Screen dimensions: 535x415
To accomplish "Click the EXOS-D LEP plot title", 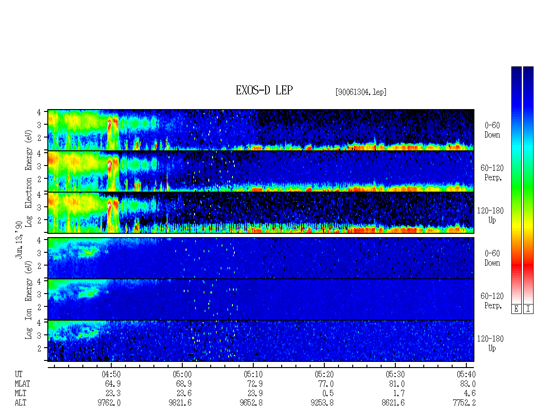I will click(x=264, y=90).
